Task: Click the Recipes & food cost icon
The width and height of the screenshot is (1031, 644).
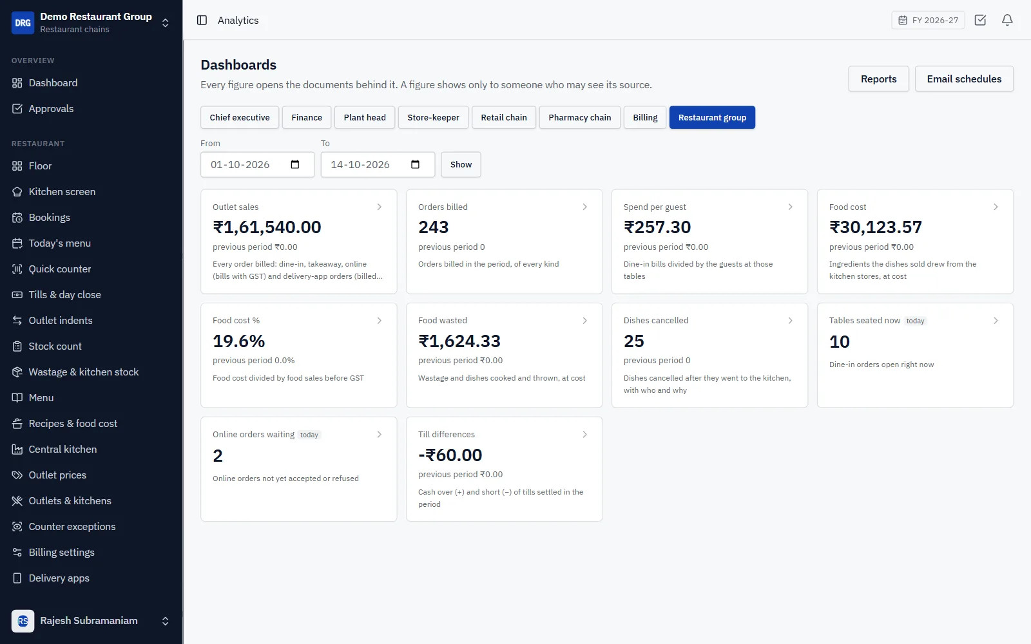Action: [17, 424]
